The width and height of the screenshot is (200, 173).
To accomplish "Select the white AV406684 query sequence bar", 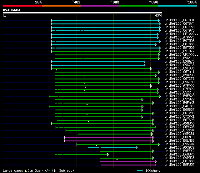I will coord(82,13).
